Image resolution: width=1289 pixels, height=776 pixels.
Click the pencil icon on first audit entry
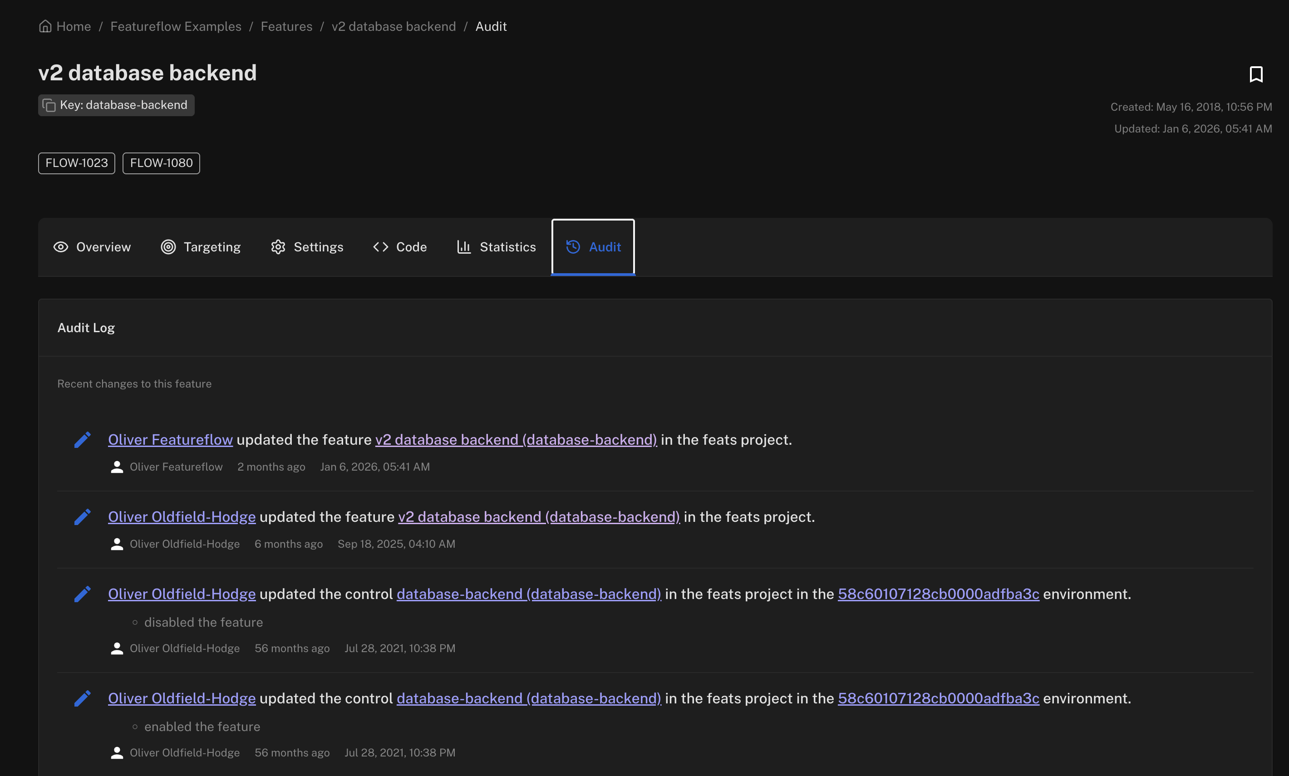click(83, 440)
